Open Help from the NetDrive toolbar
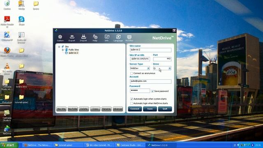 (x=95, y=38)
